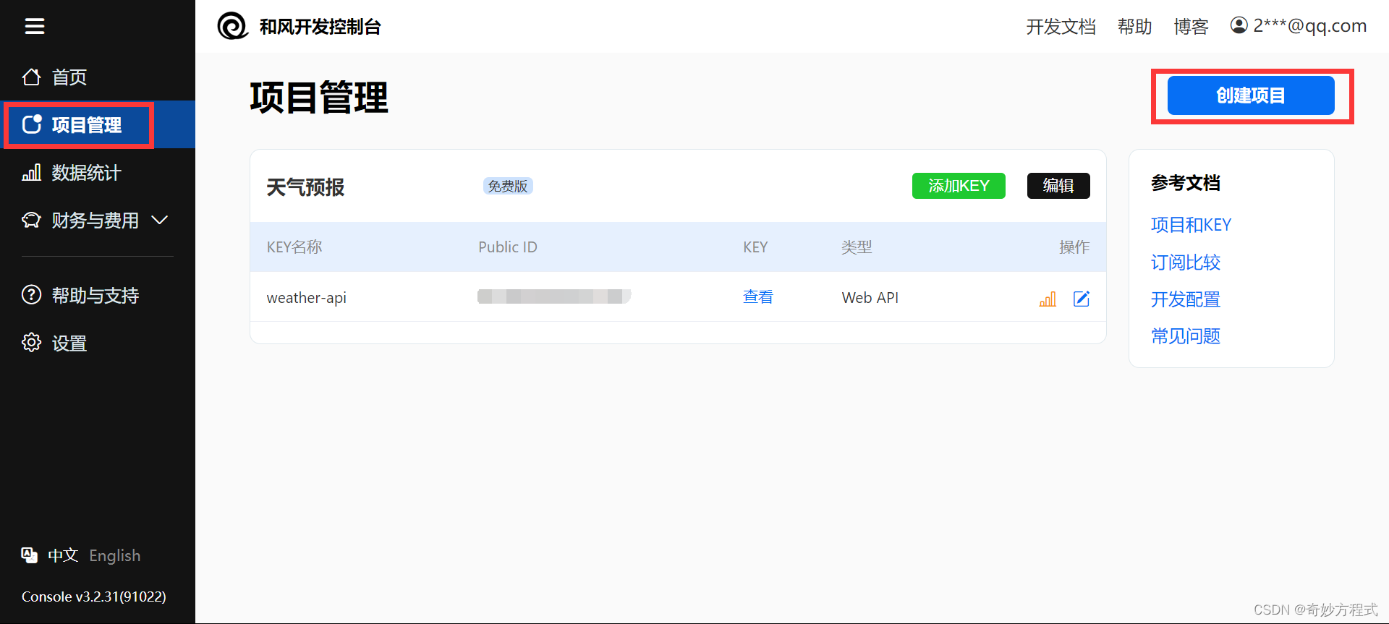The width and height of the screenshot is (1389, 624).
Task: Click the Public ID column header
Action: tap(508, 247)
